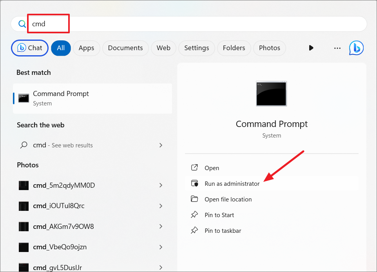Click the more filters arrow button
This screenshot has height=272, width=377.
[x=311, y=48]
